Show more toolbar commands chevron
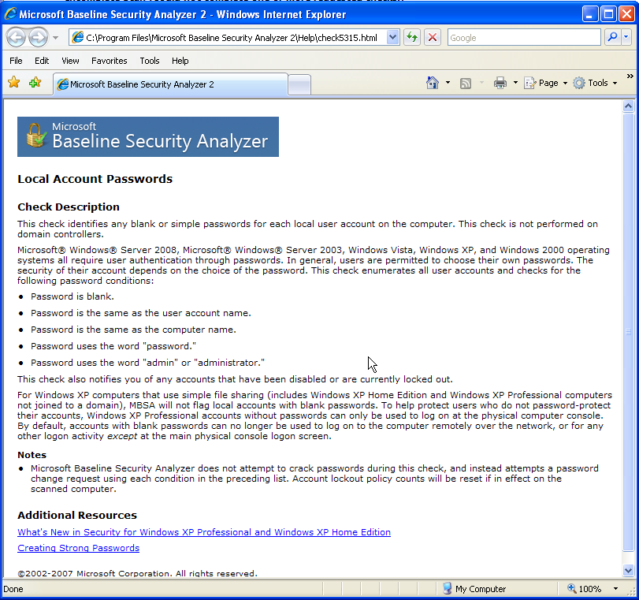This screenshot has height=600, width=639. tap(630, 76)
